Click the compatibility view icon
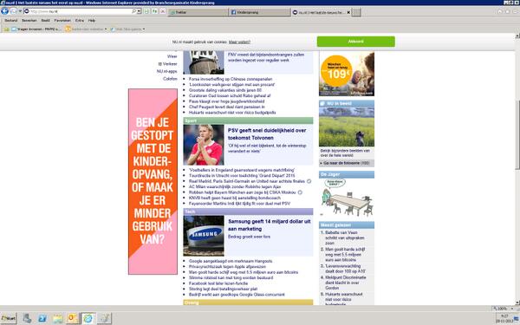The width and height of the screenshot is (520, 325). pos(146,11)
